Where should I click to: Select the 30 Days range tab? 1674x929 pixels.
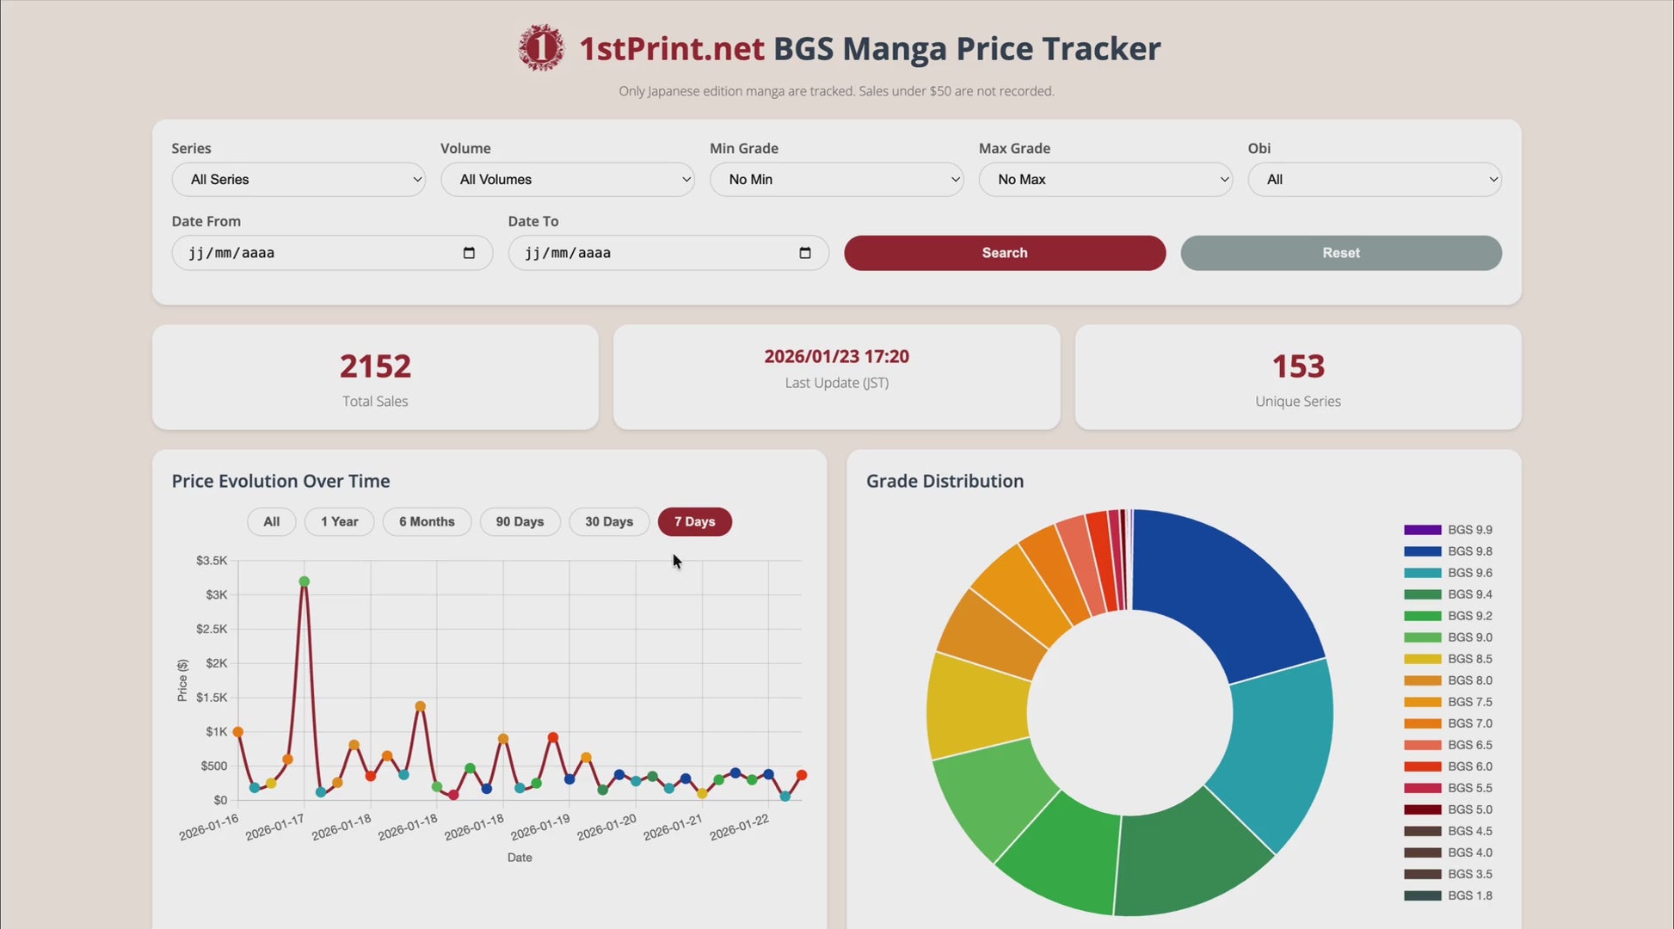[608, 522]
